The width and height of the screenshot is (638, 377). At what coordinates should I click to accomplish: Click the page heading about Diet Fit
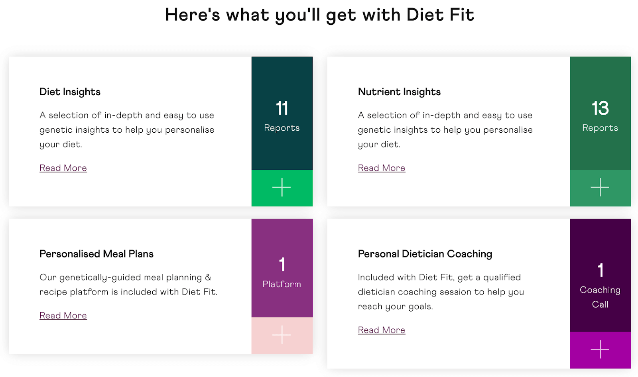tap(319, 15)
